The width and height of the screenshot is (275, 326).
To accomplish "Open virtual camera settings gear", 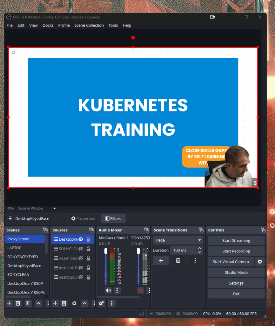I will pyautogui.click(x=260, y=262).
